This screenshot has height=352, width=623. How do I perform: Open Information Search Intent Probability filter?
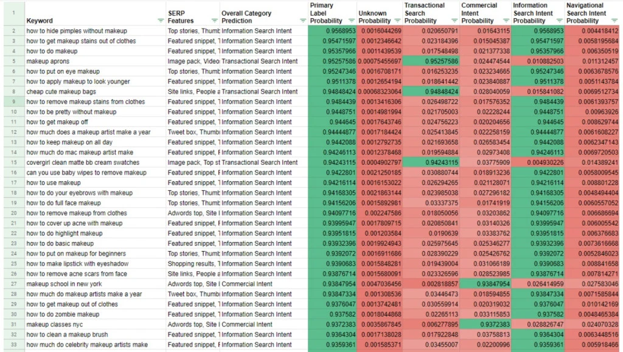click(557, 21)
